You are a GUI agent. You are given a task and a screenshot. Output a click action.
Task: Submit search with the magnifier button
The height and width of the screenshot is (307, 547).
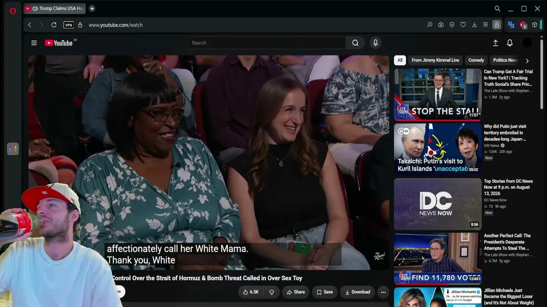click(x=355, y=43)
